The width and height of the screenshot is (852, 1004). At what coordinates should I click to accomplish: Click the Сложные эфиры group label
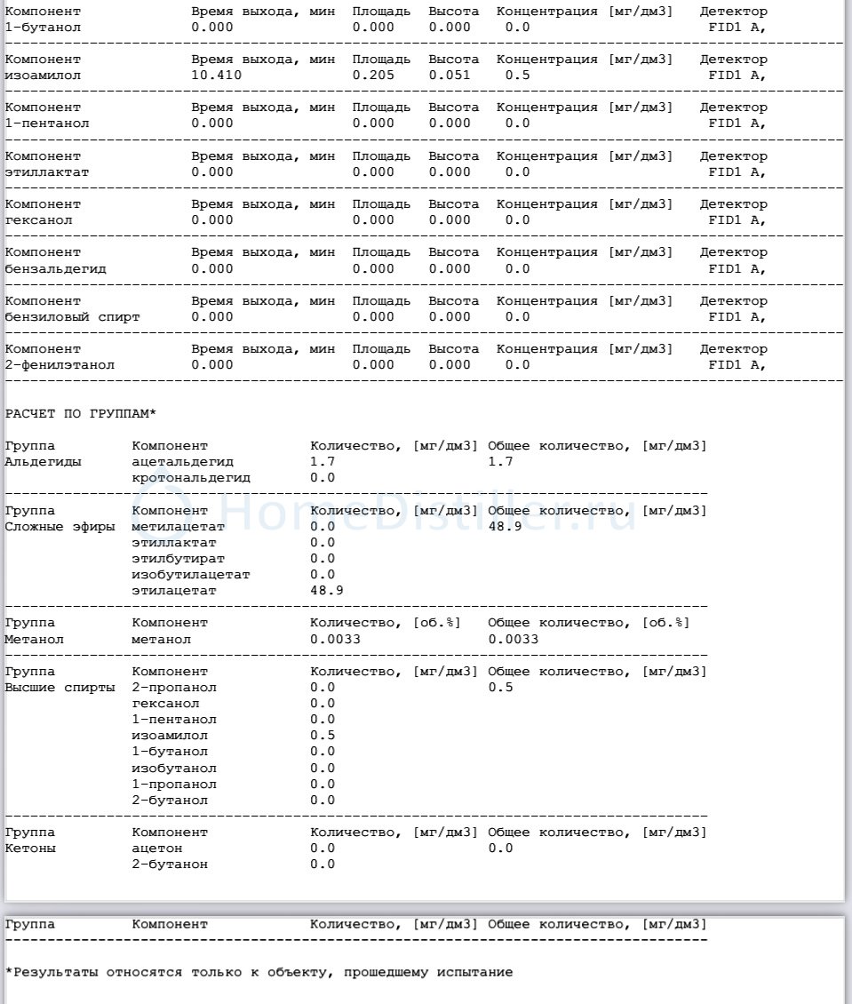pyautogui.click(x=60, y=527)
